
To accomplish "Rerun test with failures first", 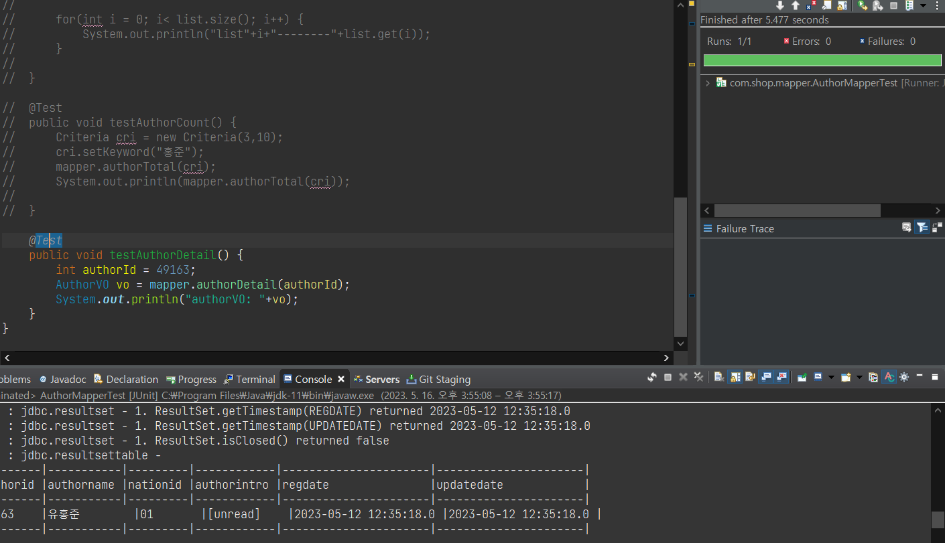I will point(878,5).
